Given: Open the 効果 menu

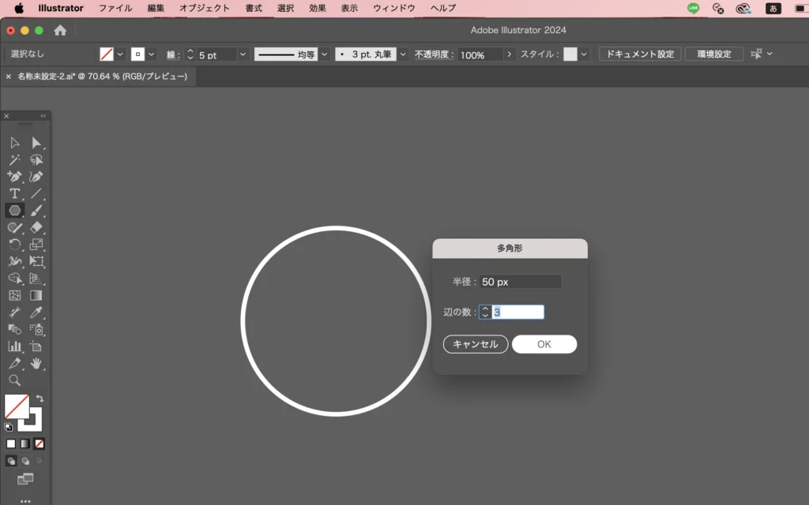Looking at the screenshot, I should pos(318,9).
